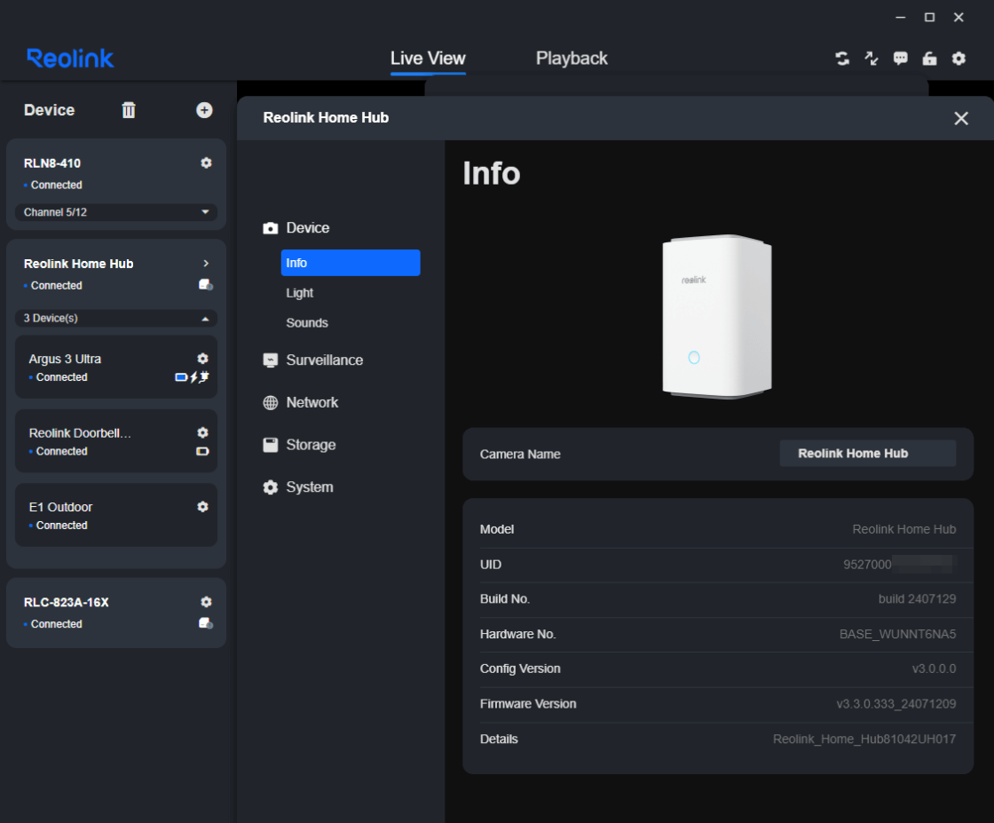The height and width of the screenshot is (823, 994).
Task: Click hardware number BASE_WUNNT6NA5
Action: click(897, 634)
